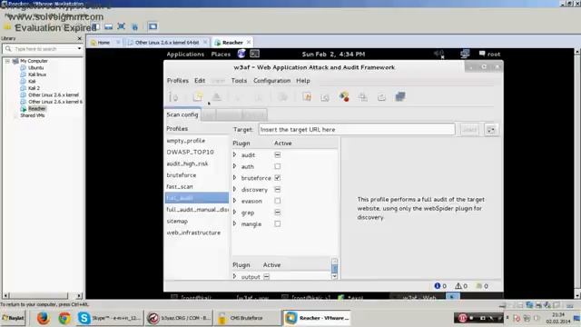
Task: Open the Places menu in Kali
Action: click(221, 54)
